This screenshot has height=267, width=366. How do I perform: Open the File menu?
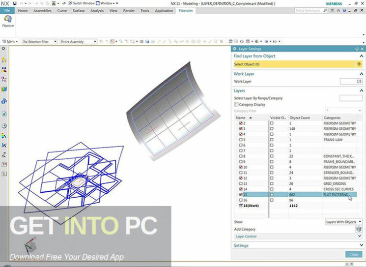pos(7,10)
